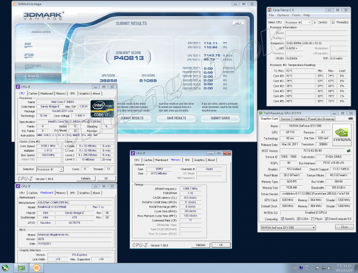
Task: Click Validate in the CPU-Z Memory window
Action: click(200, 245)
